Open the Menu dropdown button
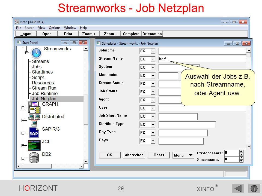262x196 pixels. pos(183,155)
